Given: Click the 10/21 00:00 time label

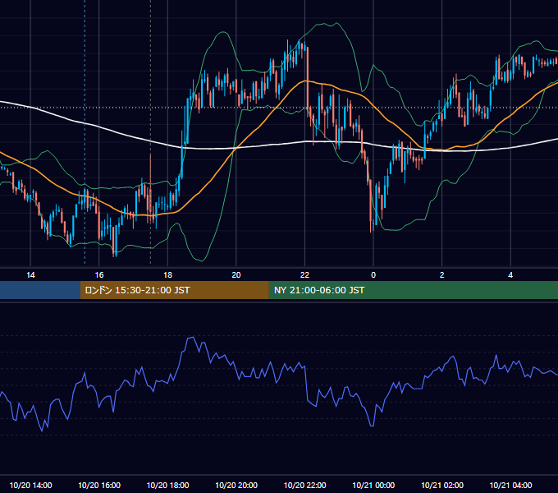Looking at the screenshot, I should pyautogui.click(x=373, y=485).
